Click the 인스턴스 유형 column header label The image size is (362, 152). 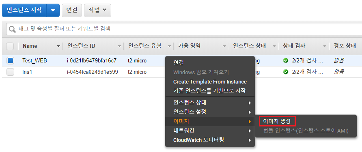tap(145, 46)
